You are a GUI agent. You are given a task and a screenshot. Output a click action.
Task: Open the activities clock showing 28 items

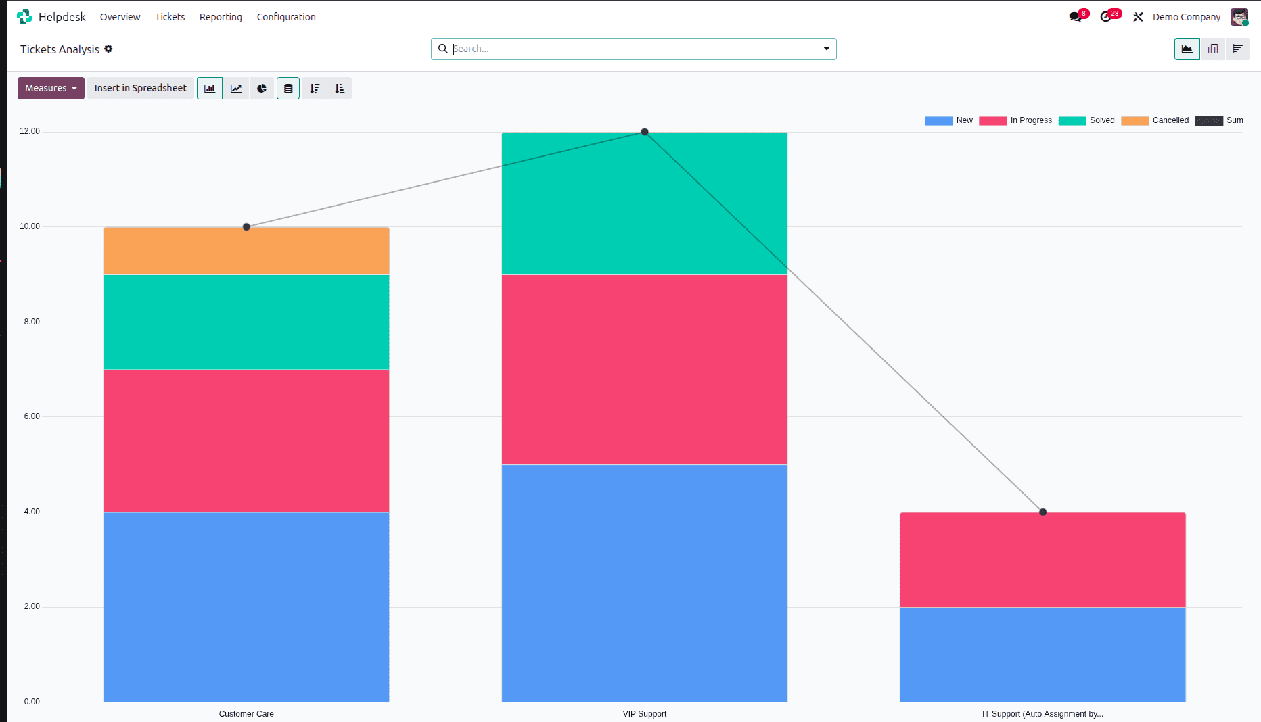point(1107,16)
